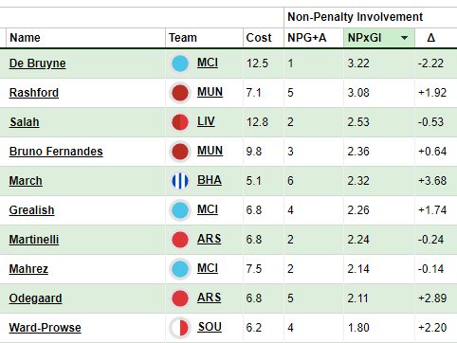457x343 pixels.
Task: Click Manchester City badge next to De Bruyne
Action: coord(180,63)
